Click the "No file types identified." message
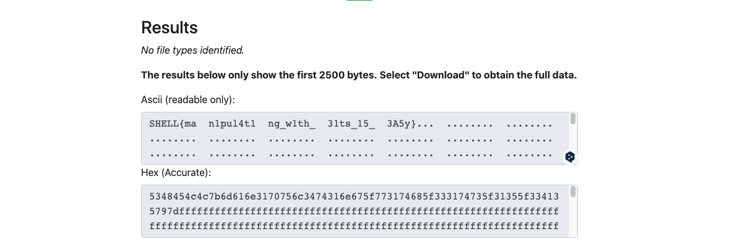The width and height of the screenshot is (737, 252). click(x=192, y=50)
